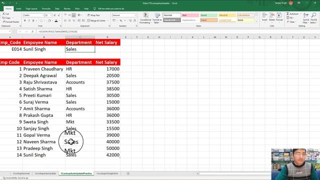Increase font size with the large A icon
The image size is (320, 180).
coord(54,15)
